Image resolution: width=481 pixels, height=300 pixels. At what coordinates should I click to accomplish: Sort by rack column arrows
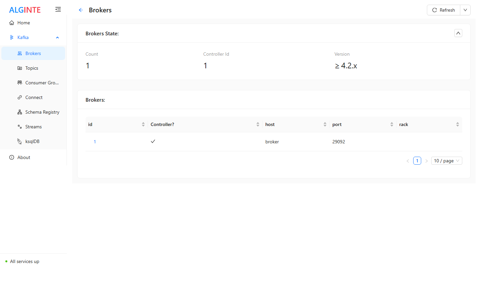(458, 124)
